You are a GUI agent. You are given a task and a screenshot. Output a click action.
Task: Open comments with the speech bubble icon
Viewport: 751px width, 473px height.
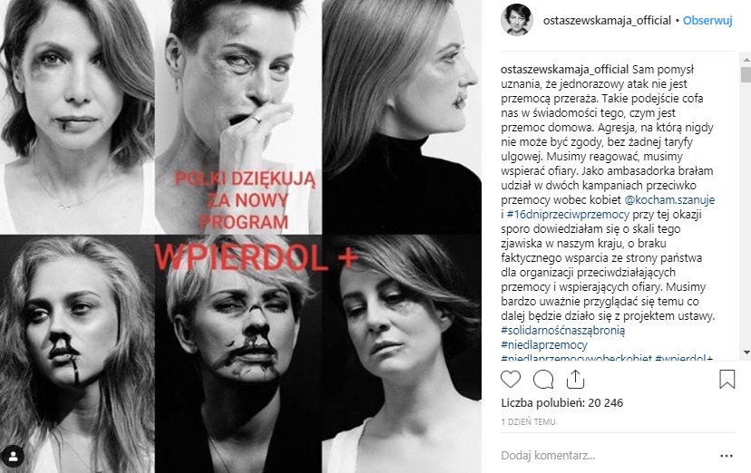543,380
